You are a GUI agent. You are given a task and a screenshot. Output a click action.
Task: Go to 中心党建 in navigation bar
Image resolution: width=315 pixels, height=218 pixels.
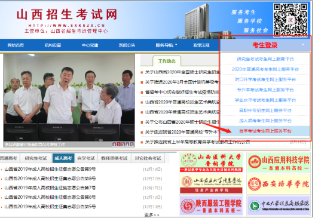click(90, 45)
